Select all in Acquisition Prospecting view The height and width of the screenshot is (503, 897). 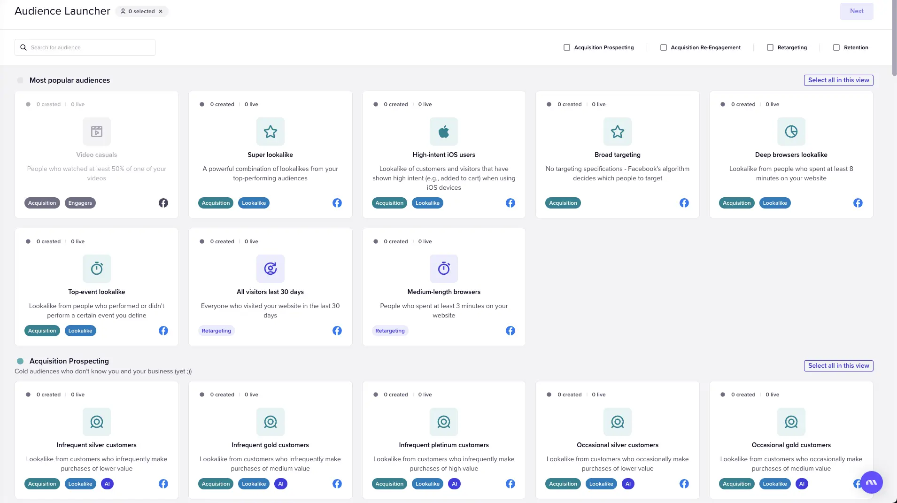tap(838, 365)
